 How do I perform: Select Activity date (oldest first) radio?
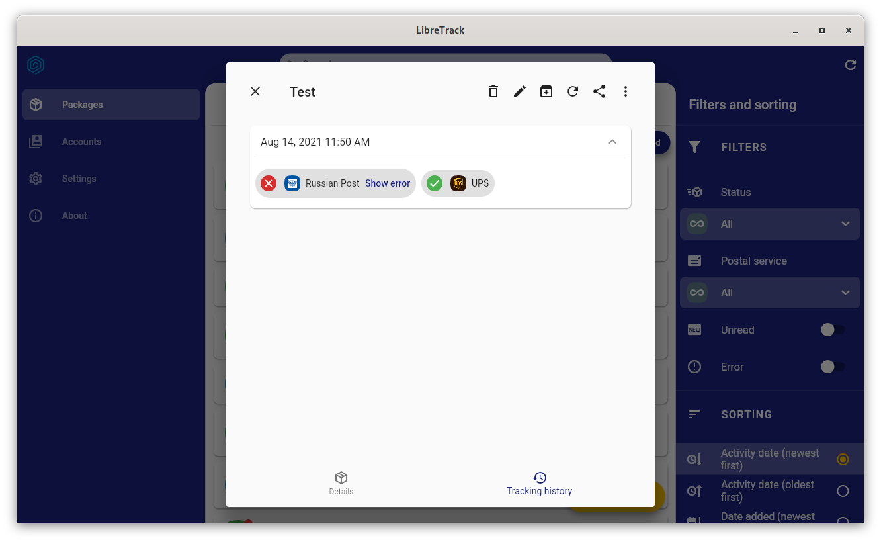[843, 491]
